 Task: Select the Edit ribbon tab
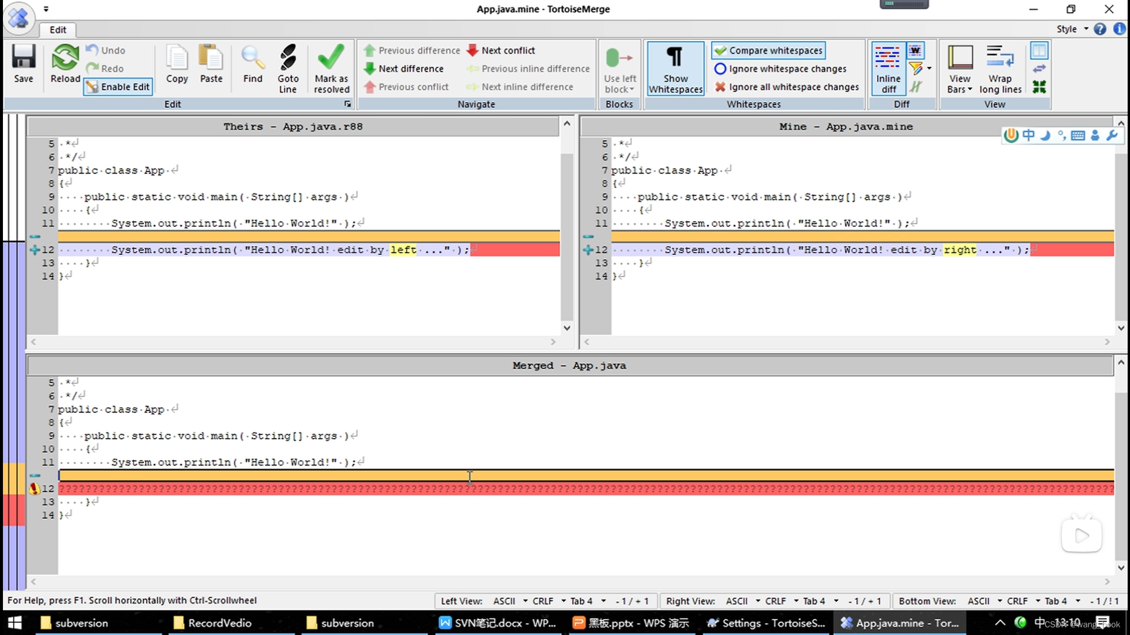coord(58,29)
